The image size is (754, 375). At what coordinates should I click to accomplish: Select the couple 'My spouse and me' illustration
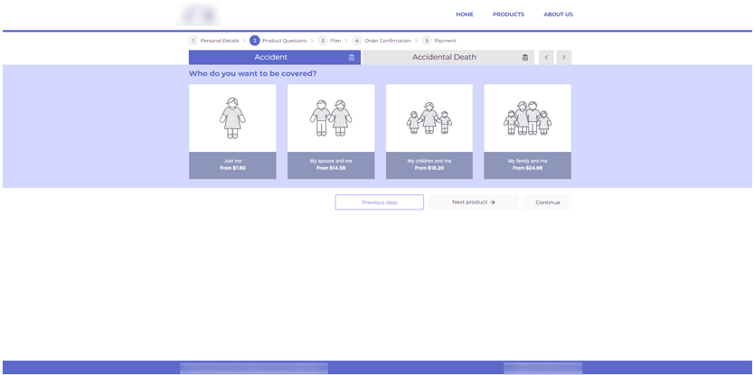331,117
